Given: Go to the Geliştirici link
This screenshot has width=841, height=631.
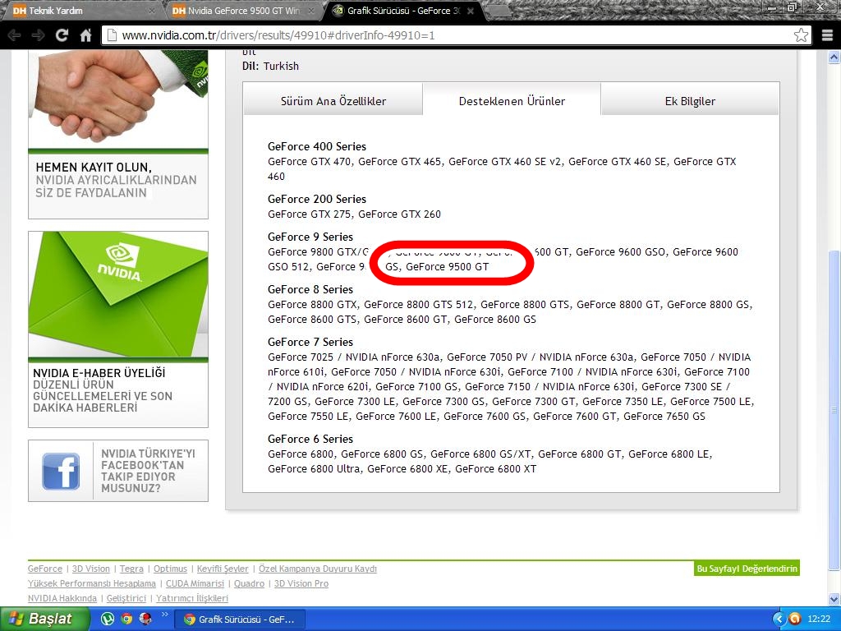Looking at the screenshot, I should [x=126, y=598].
